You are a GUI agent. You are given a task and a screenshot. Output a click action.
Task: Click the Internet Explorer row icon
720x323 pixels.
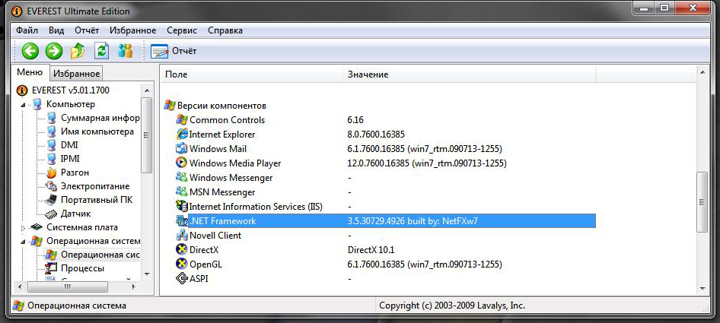(x=183, y=135)
